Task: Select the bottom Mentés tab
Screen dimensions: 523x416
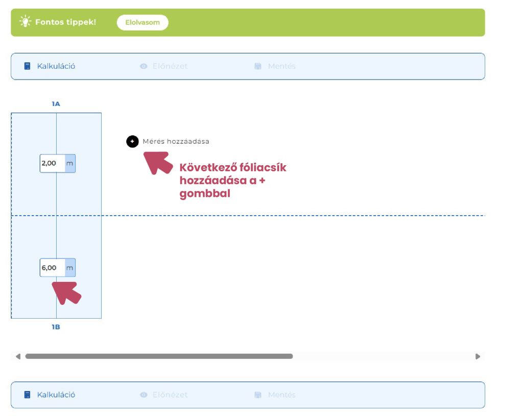Action: [281, 395]
